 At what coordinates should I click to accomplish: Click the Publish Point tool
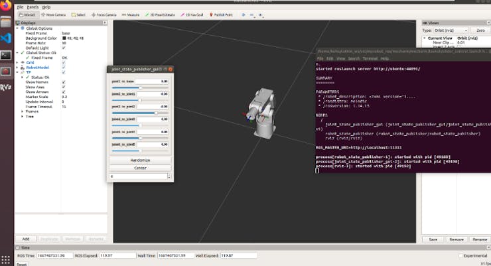pyautogui.click(x=222, y=13)
